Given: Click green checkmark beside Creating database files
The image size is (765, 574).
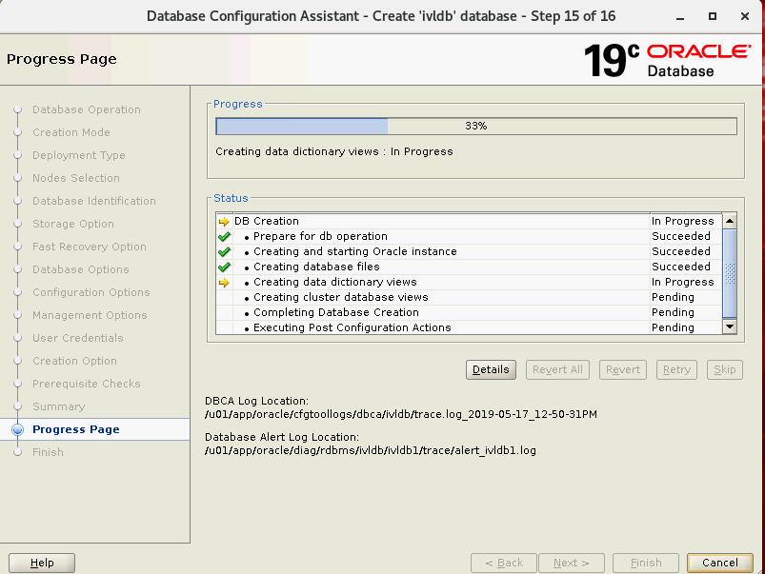Looking at the screenshot, I should [224, 267].
